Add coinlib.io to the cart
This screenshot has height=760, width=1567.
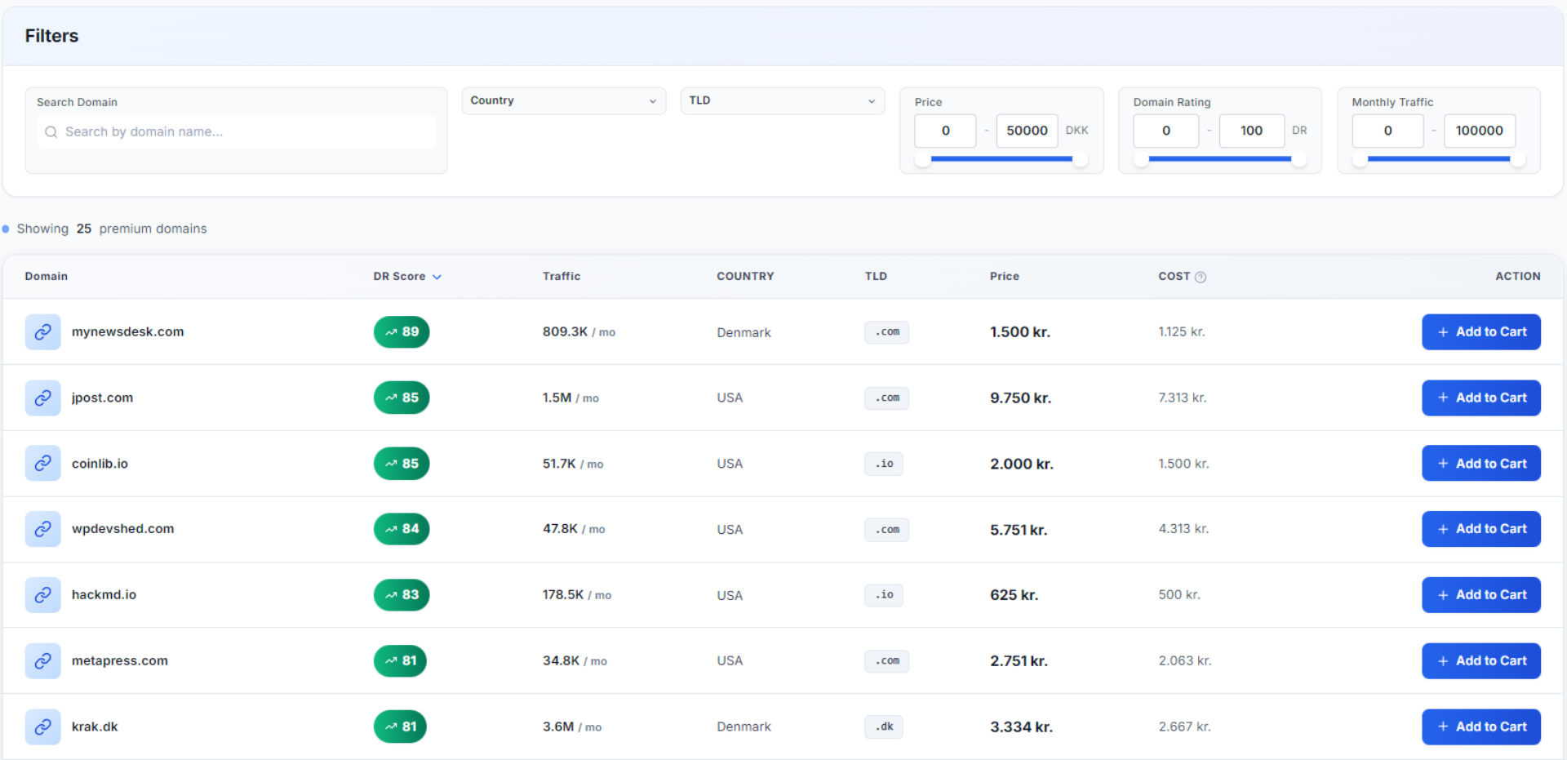[x=1480, y=463]
